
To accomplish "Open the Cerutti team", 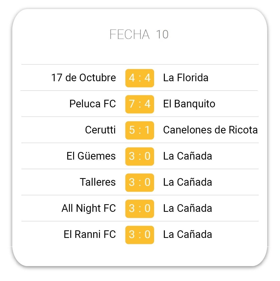I will pos(100,130).
